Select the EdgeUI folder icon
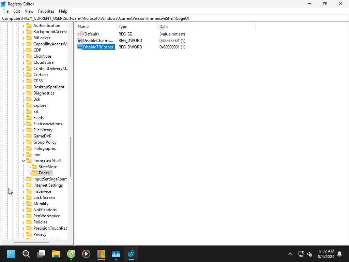 coord(34,173)
